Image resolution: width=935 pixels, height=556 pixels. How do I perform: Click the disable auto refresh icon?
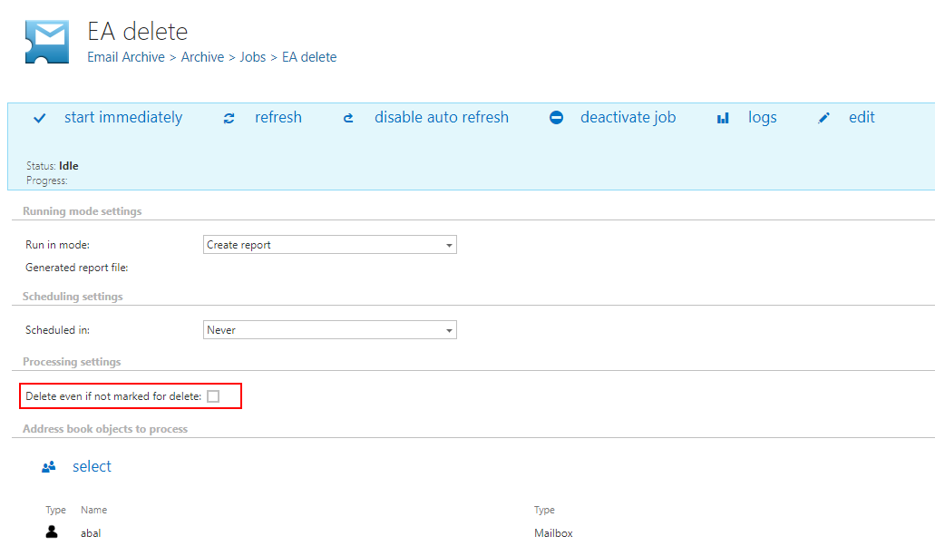(348, 117)
